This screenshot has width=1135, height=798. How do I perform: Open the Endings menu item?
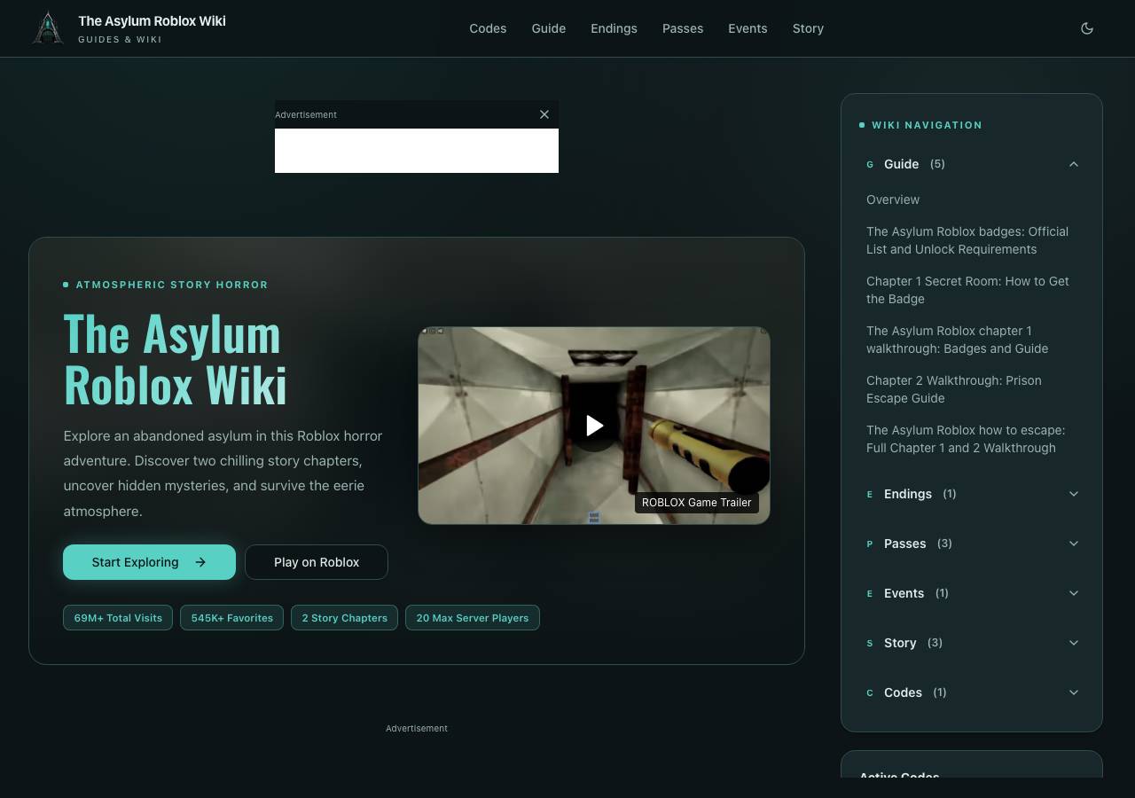coord(614,28)
